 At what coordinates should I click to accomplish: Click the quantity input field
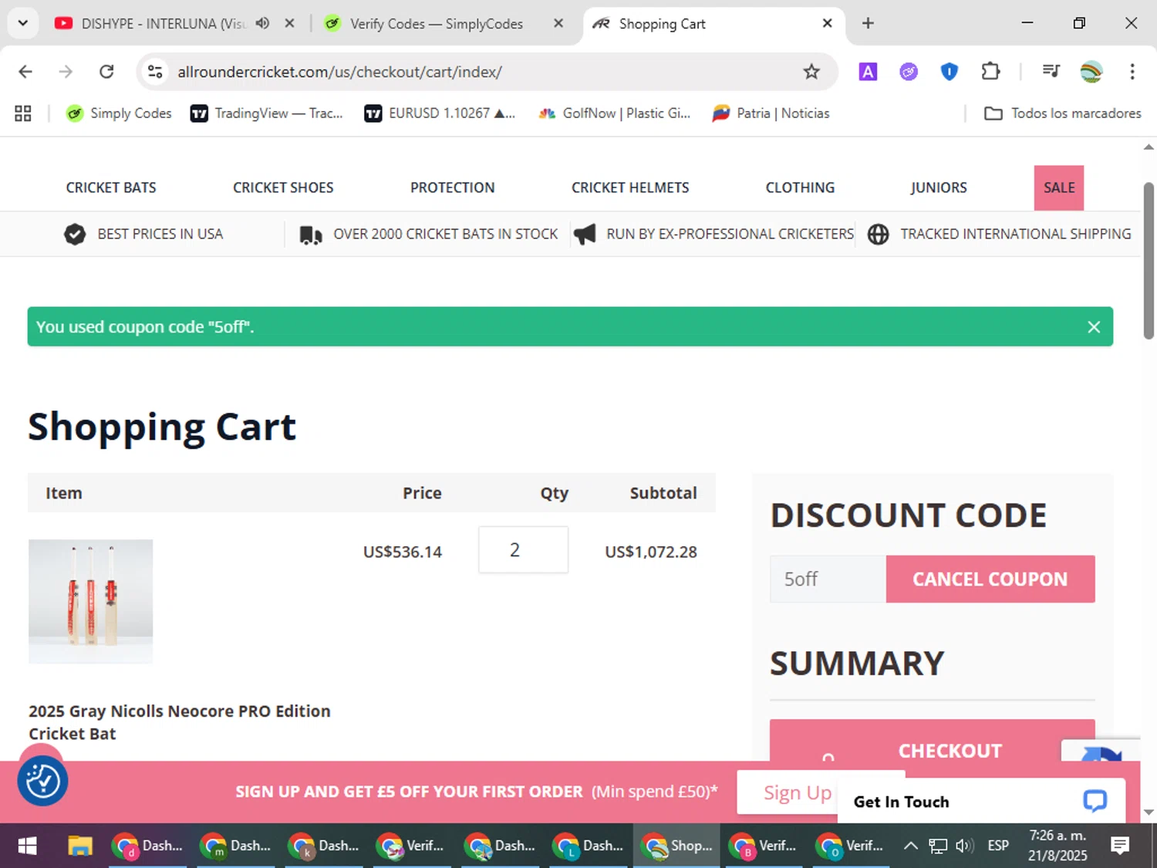coord(523,549)
